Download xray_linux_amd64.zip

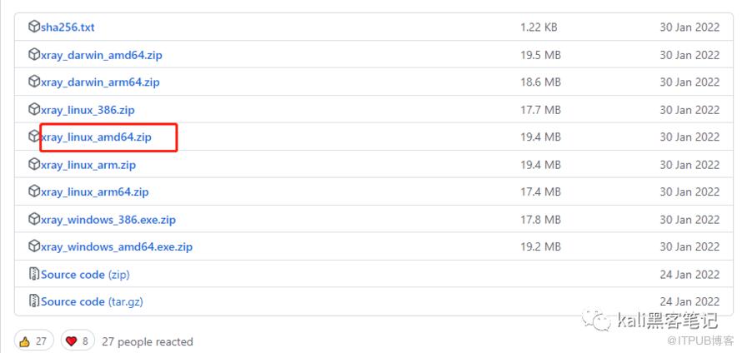coord(96,137)
